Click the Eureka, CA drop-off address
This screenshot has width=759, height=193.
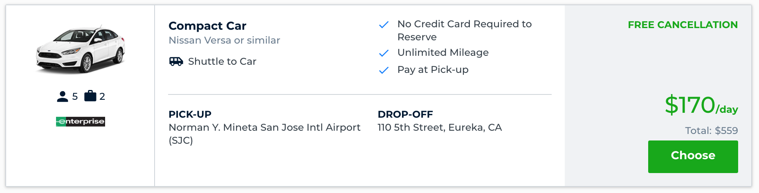click(x=440, y=127)
